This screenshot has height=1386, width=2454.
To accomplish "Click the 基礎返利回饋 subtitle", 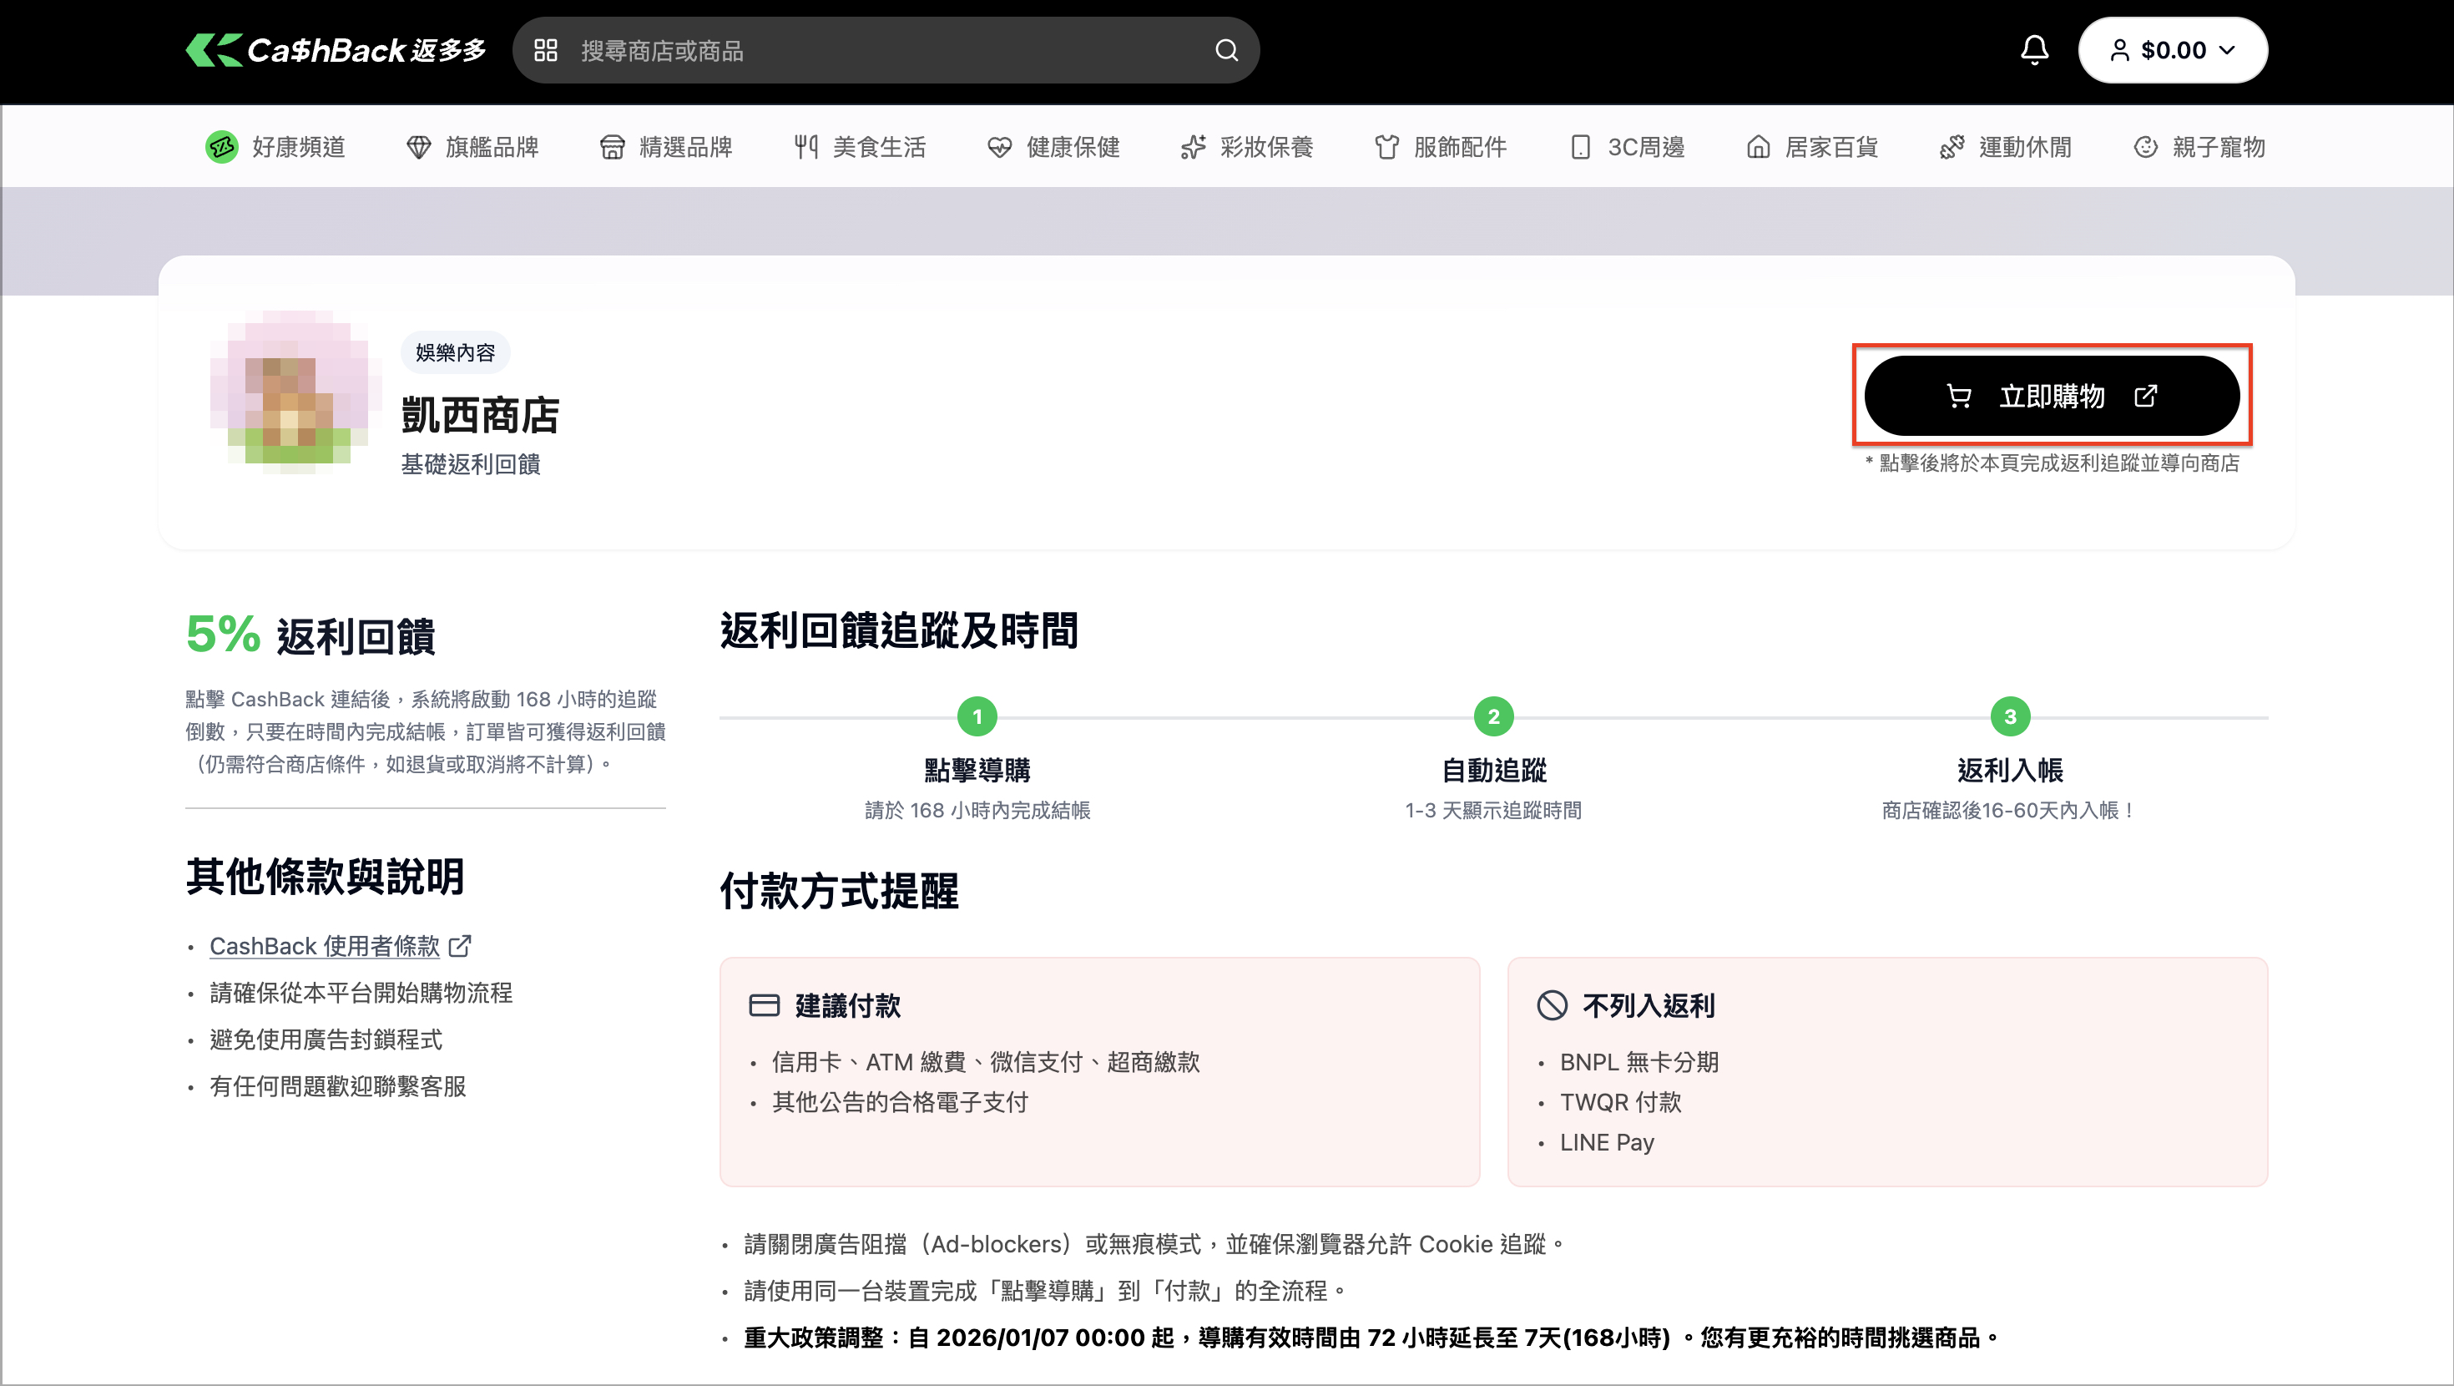I will tap(471, 464).
